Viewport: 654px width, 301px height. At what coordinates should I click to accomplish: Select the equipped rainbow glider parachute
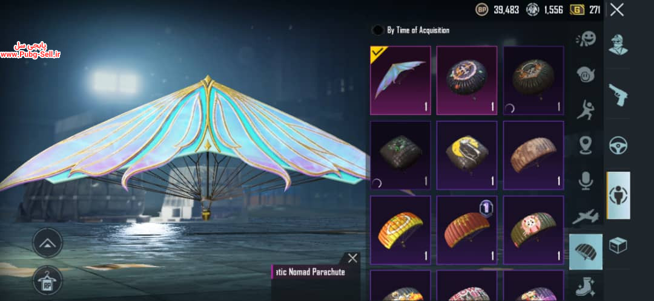tap(400, 80)
